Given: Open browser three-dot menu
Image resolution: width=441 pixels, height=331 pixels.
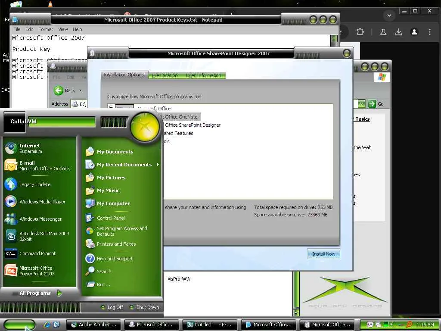Looking at the screenshot, I should 429,32.
